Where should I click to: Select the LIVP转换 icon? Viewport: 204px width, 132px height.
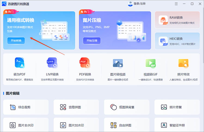tap(52, 63)
